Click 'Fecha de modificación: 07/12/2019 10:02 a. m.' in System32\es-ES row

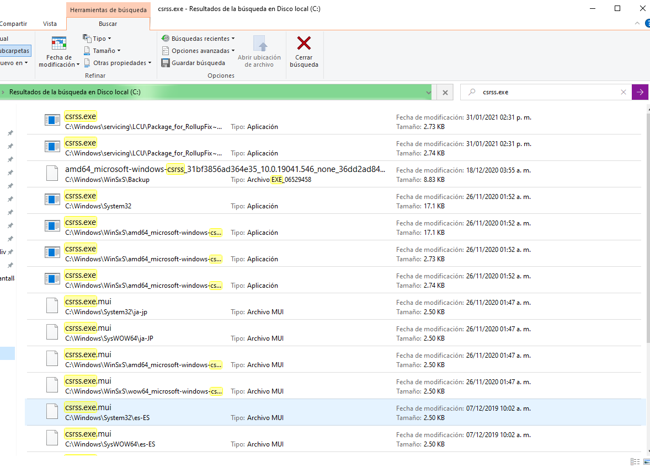click(x=463, y=408)
